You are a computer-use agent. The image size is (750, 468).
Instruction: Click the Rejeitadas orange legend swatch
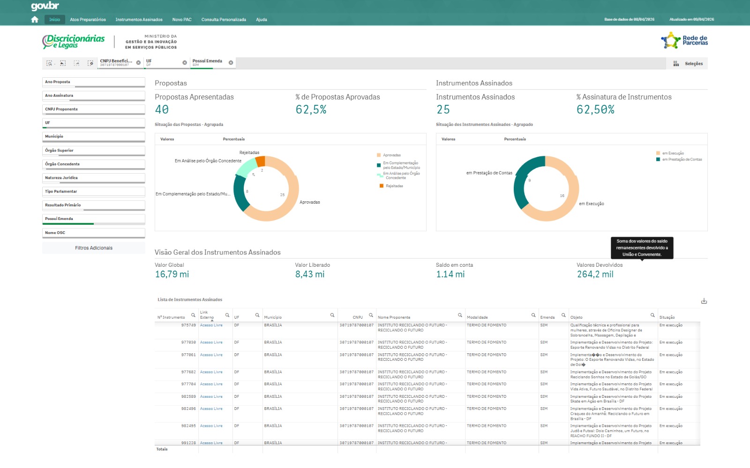pyautogui.click(x=382, y=186)
